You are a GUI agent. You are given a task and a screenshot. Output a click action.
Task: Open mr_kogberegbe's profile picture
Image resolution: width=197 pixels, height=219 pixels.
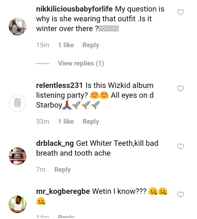18,204
